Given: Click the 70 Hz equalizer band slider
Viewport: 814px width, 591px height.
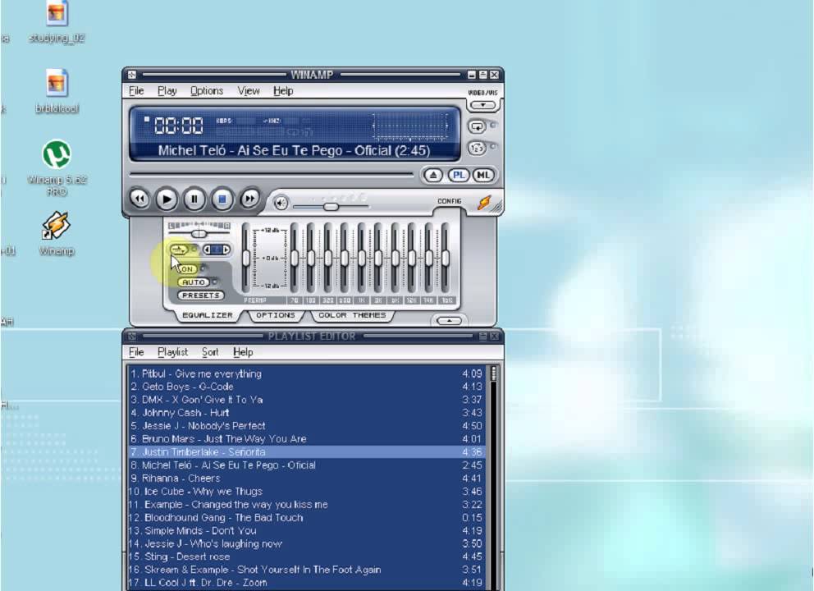Looking at the screenshot, I should [x=295, y=258].
